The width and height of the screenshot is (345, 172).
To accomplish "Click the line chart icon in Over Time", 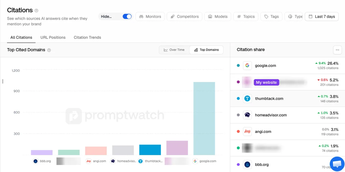I will (x=166, y=50).
